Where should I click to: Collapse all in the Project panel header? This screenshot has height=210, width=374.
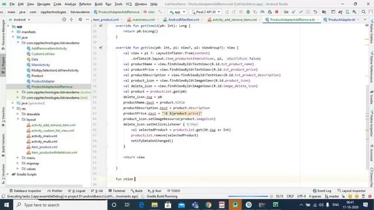pos(71,19)
